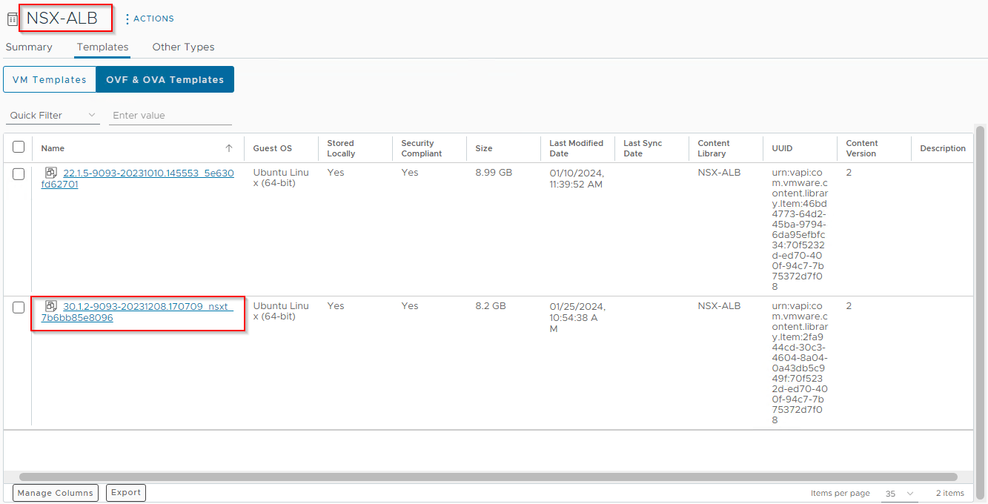Click the Last Sync Date column header
This screenshot has height=504, width=988.
pos(643,148)
